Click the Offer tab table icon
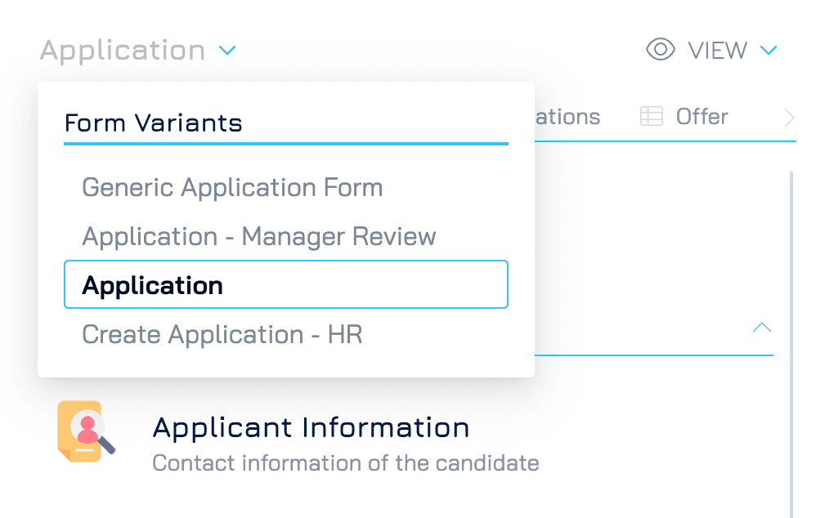Image resolution: width=816 pixels, height=518 pixels. (x=651, y=117)
